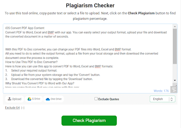The image size is (181, 128).
Task: Open the Google Drive icon
Action: tap(29, 99)
